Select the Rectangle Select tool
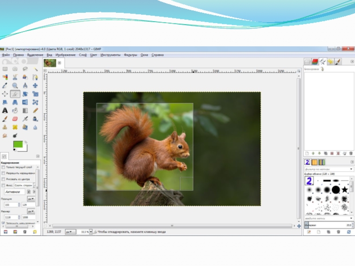The width and height of the screenshot is (355, 266). click(x=5, y=69)
